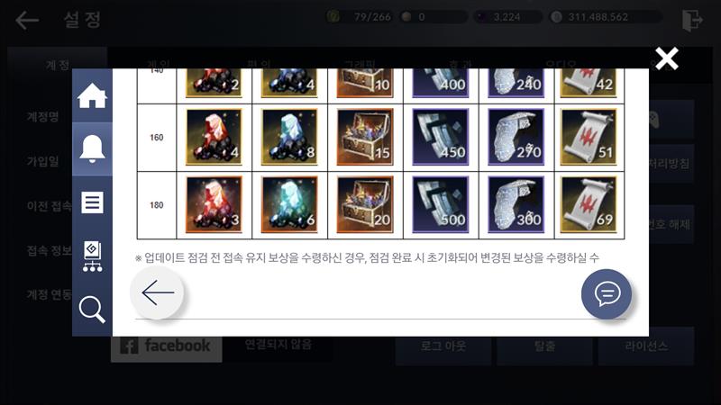Switch to the 계정 settings tab

[x=57, y=65]
